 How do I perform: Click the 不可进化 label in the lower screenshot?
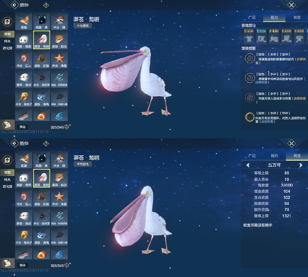[x=83, y=164]
